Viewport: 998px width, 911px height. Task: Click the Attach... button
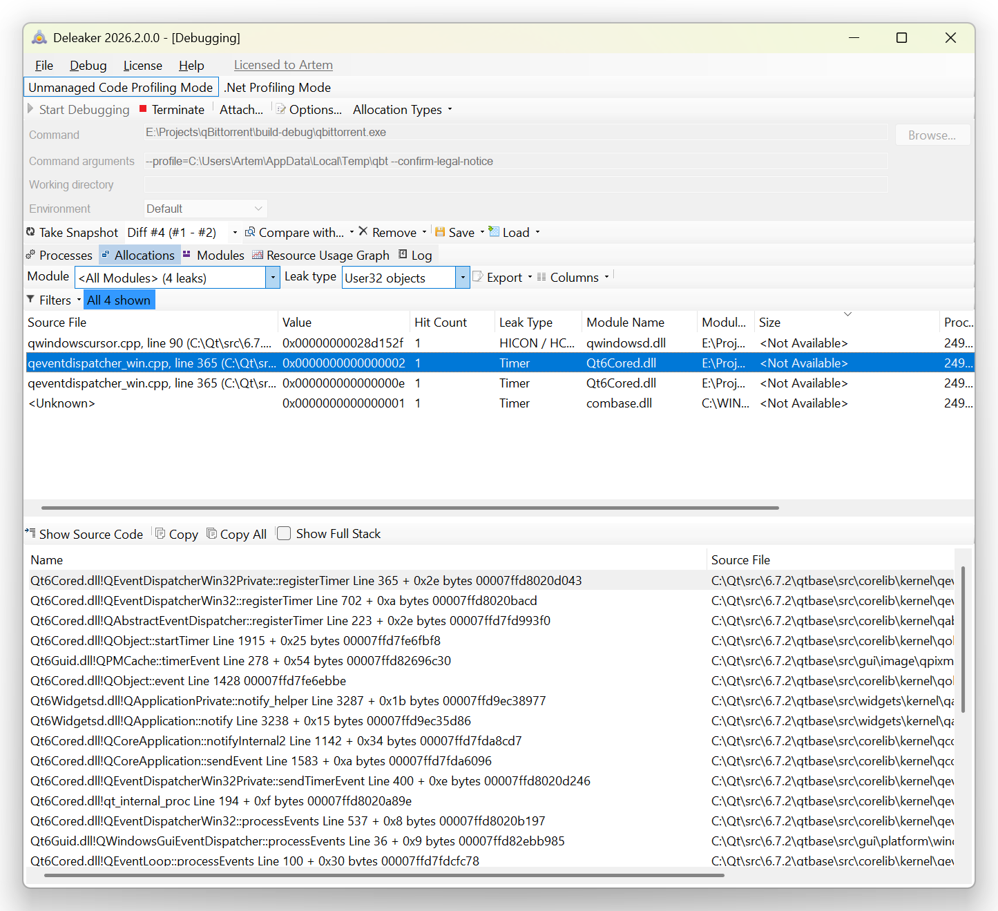click(241, 109)
